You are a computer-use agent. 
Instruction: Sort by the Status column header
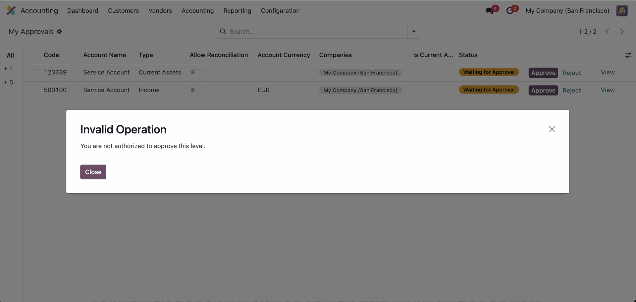coord(468,55)
